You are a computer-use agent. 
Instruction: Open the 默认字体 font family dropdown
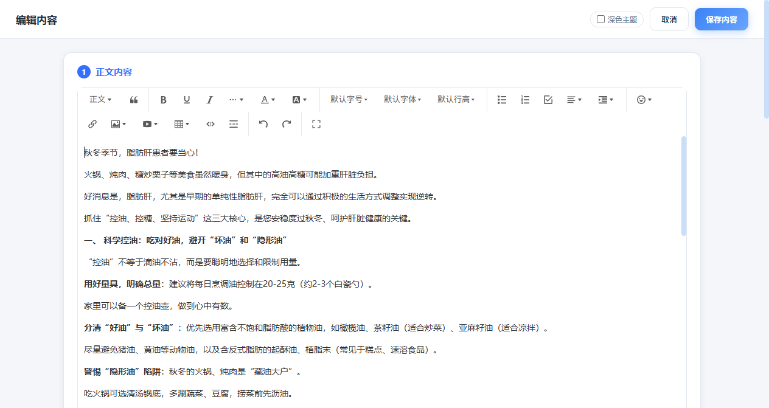[402, 100]
